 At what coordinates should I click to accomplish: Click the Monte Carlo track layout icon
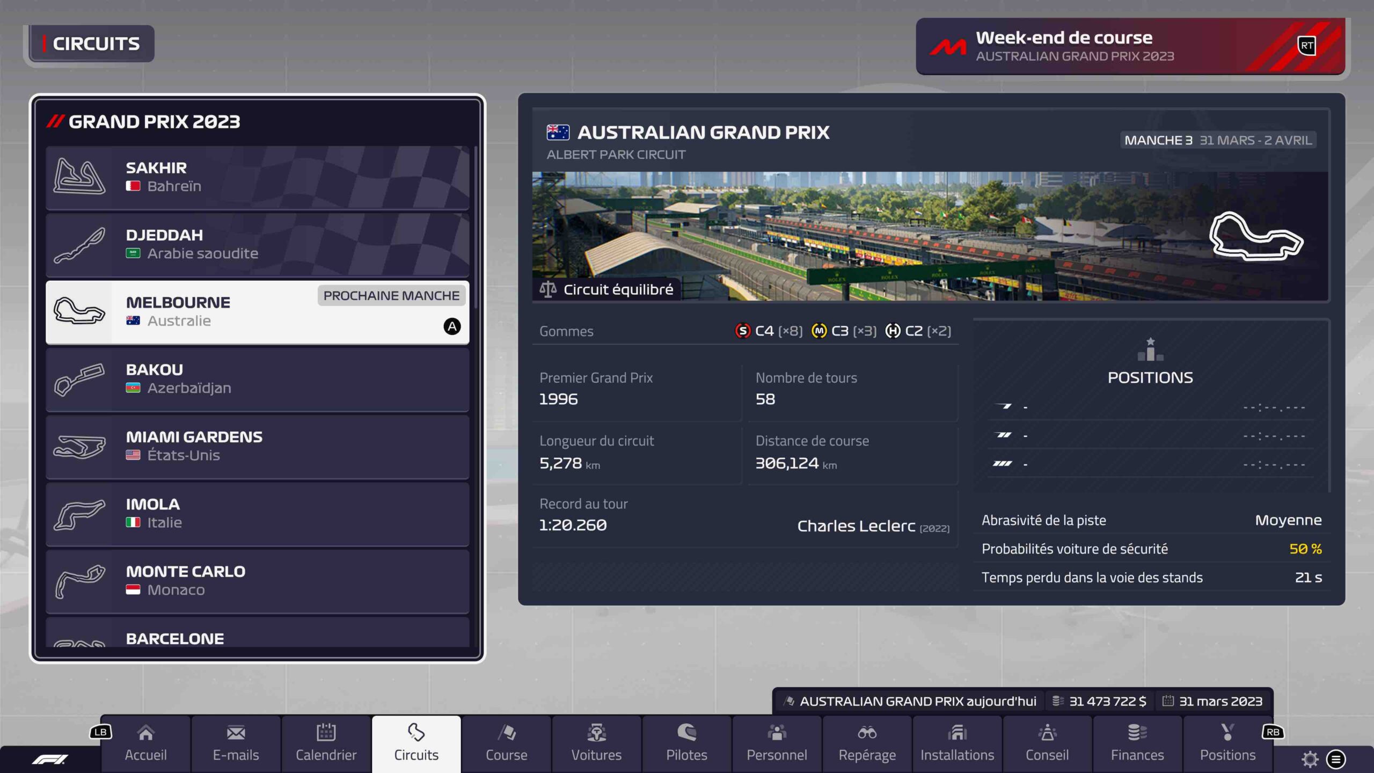[79, 581]
